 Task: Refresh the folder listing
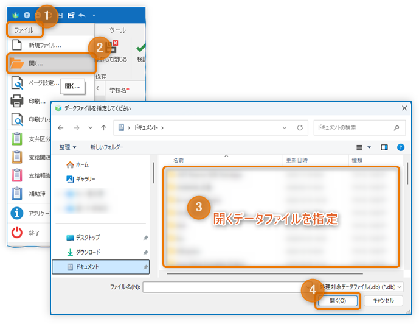pos(300,128)
